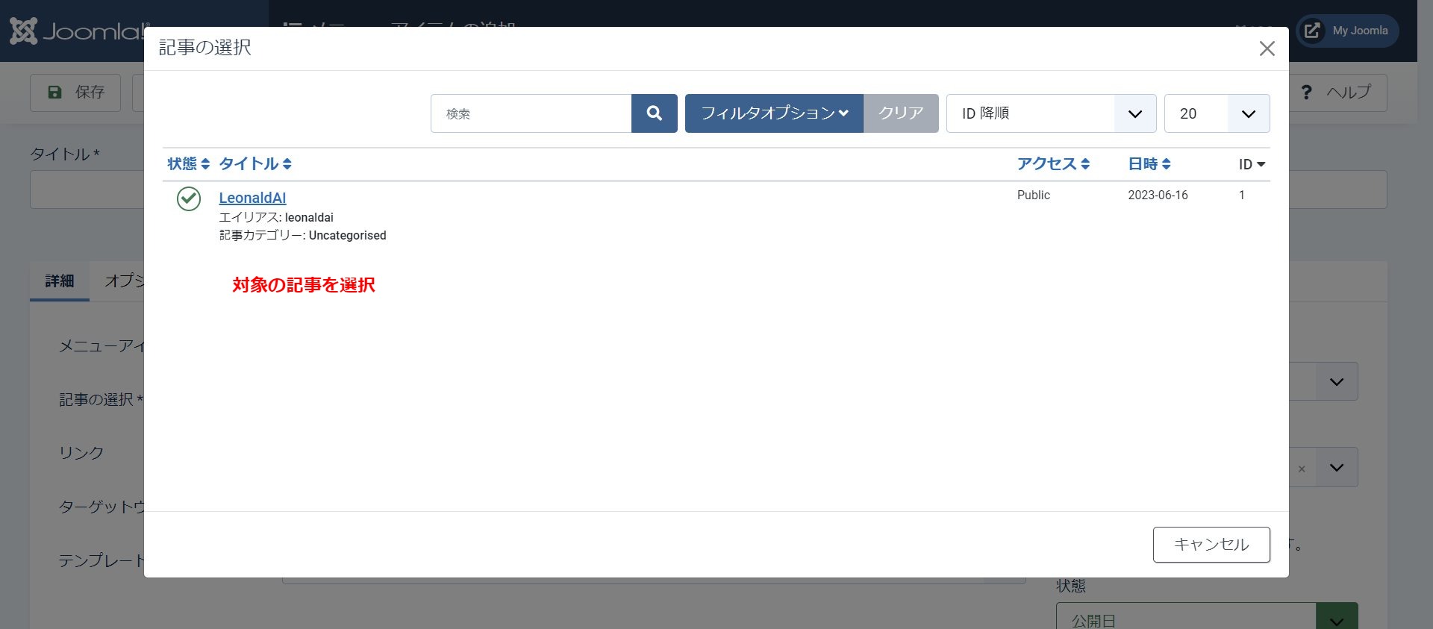
Task: Close the 記事の選択 dialog with X
Action: 1267,49
